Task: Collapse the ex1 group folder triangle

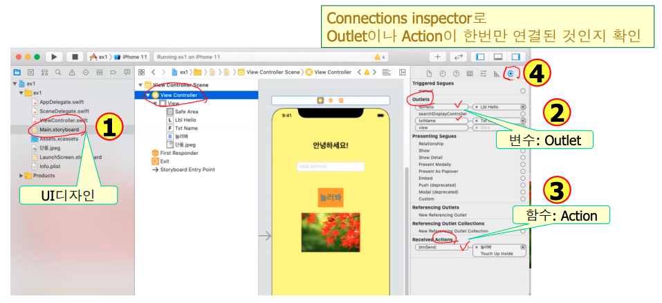Action: (21, 93)
